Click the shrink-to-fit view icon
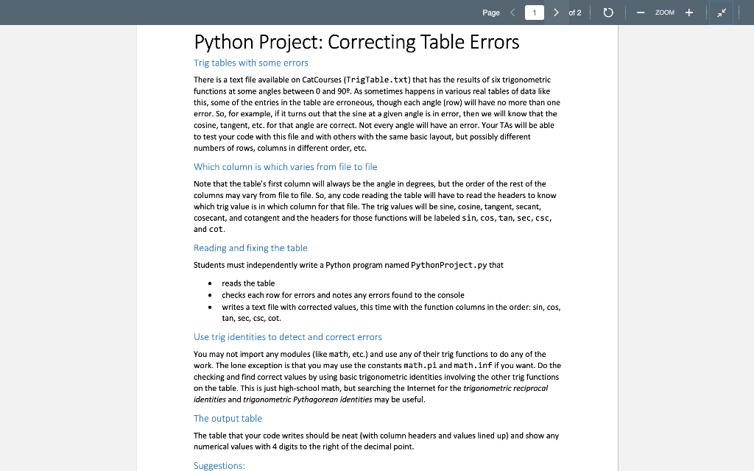 point(721,13)
